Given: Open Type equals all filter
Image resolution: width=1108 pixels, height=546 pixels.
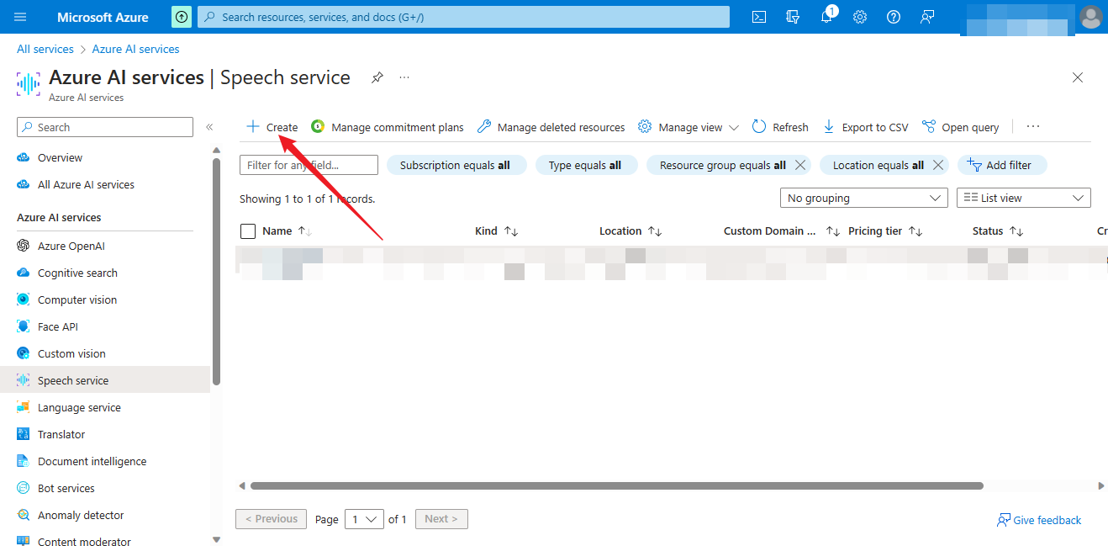Looking at the screenshot, I should pos(585,165).
